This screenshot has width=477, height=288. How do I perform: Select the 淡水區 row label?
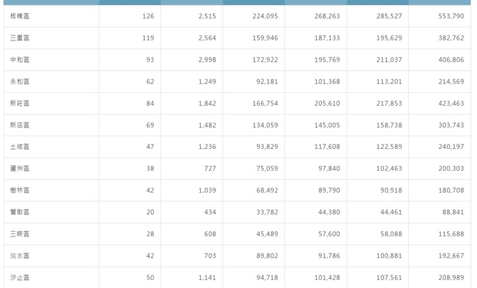pyautogui.click(x=21, y=256)
